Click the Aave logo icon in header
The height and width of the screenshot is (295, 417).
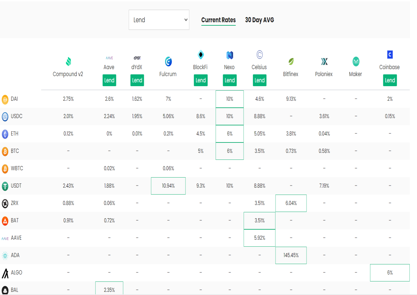(109, 58)
